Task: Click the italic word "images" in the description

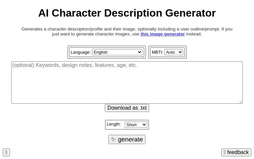Action: pos(122,34)
